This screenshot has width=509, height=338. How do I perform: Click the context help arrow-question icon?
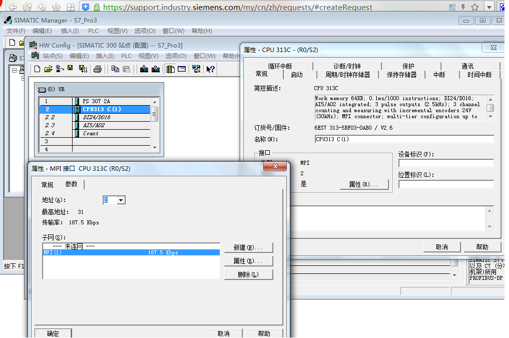210,69
